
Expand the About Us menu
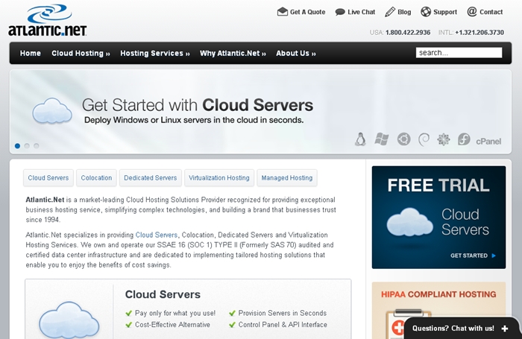coord(295,53)
